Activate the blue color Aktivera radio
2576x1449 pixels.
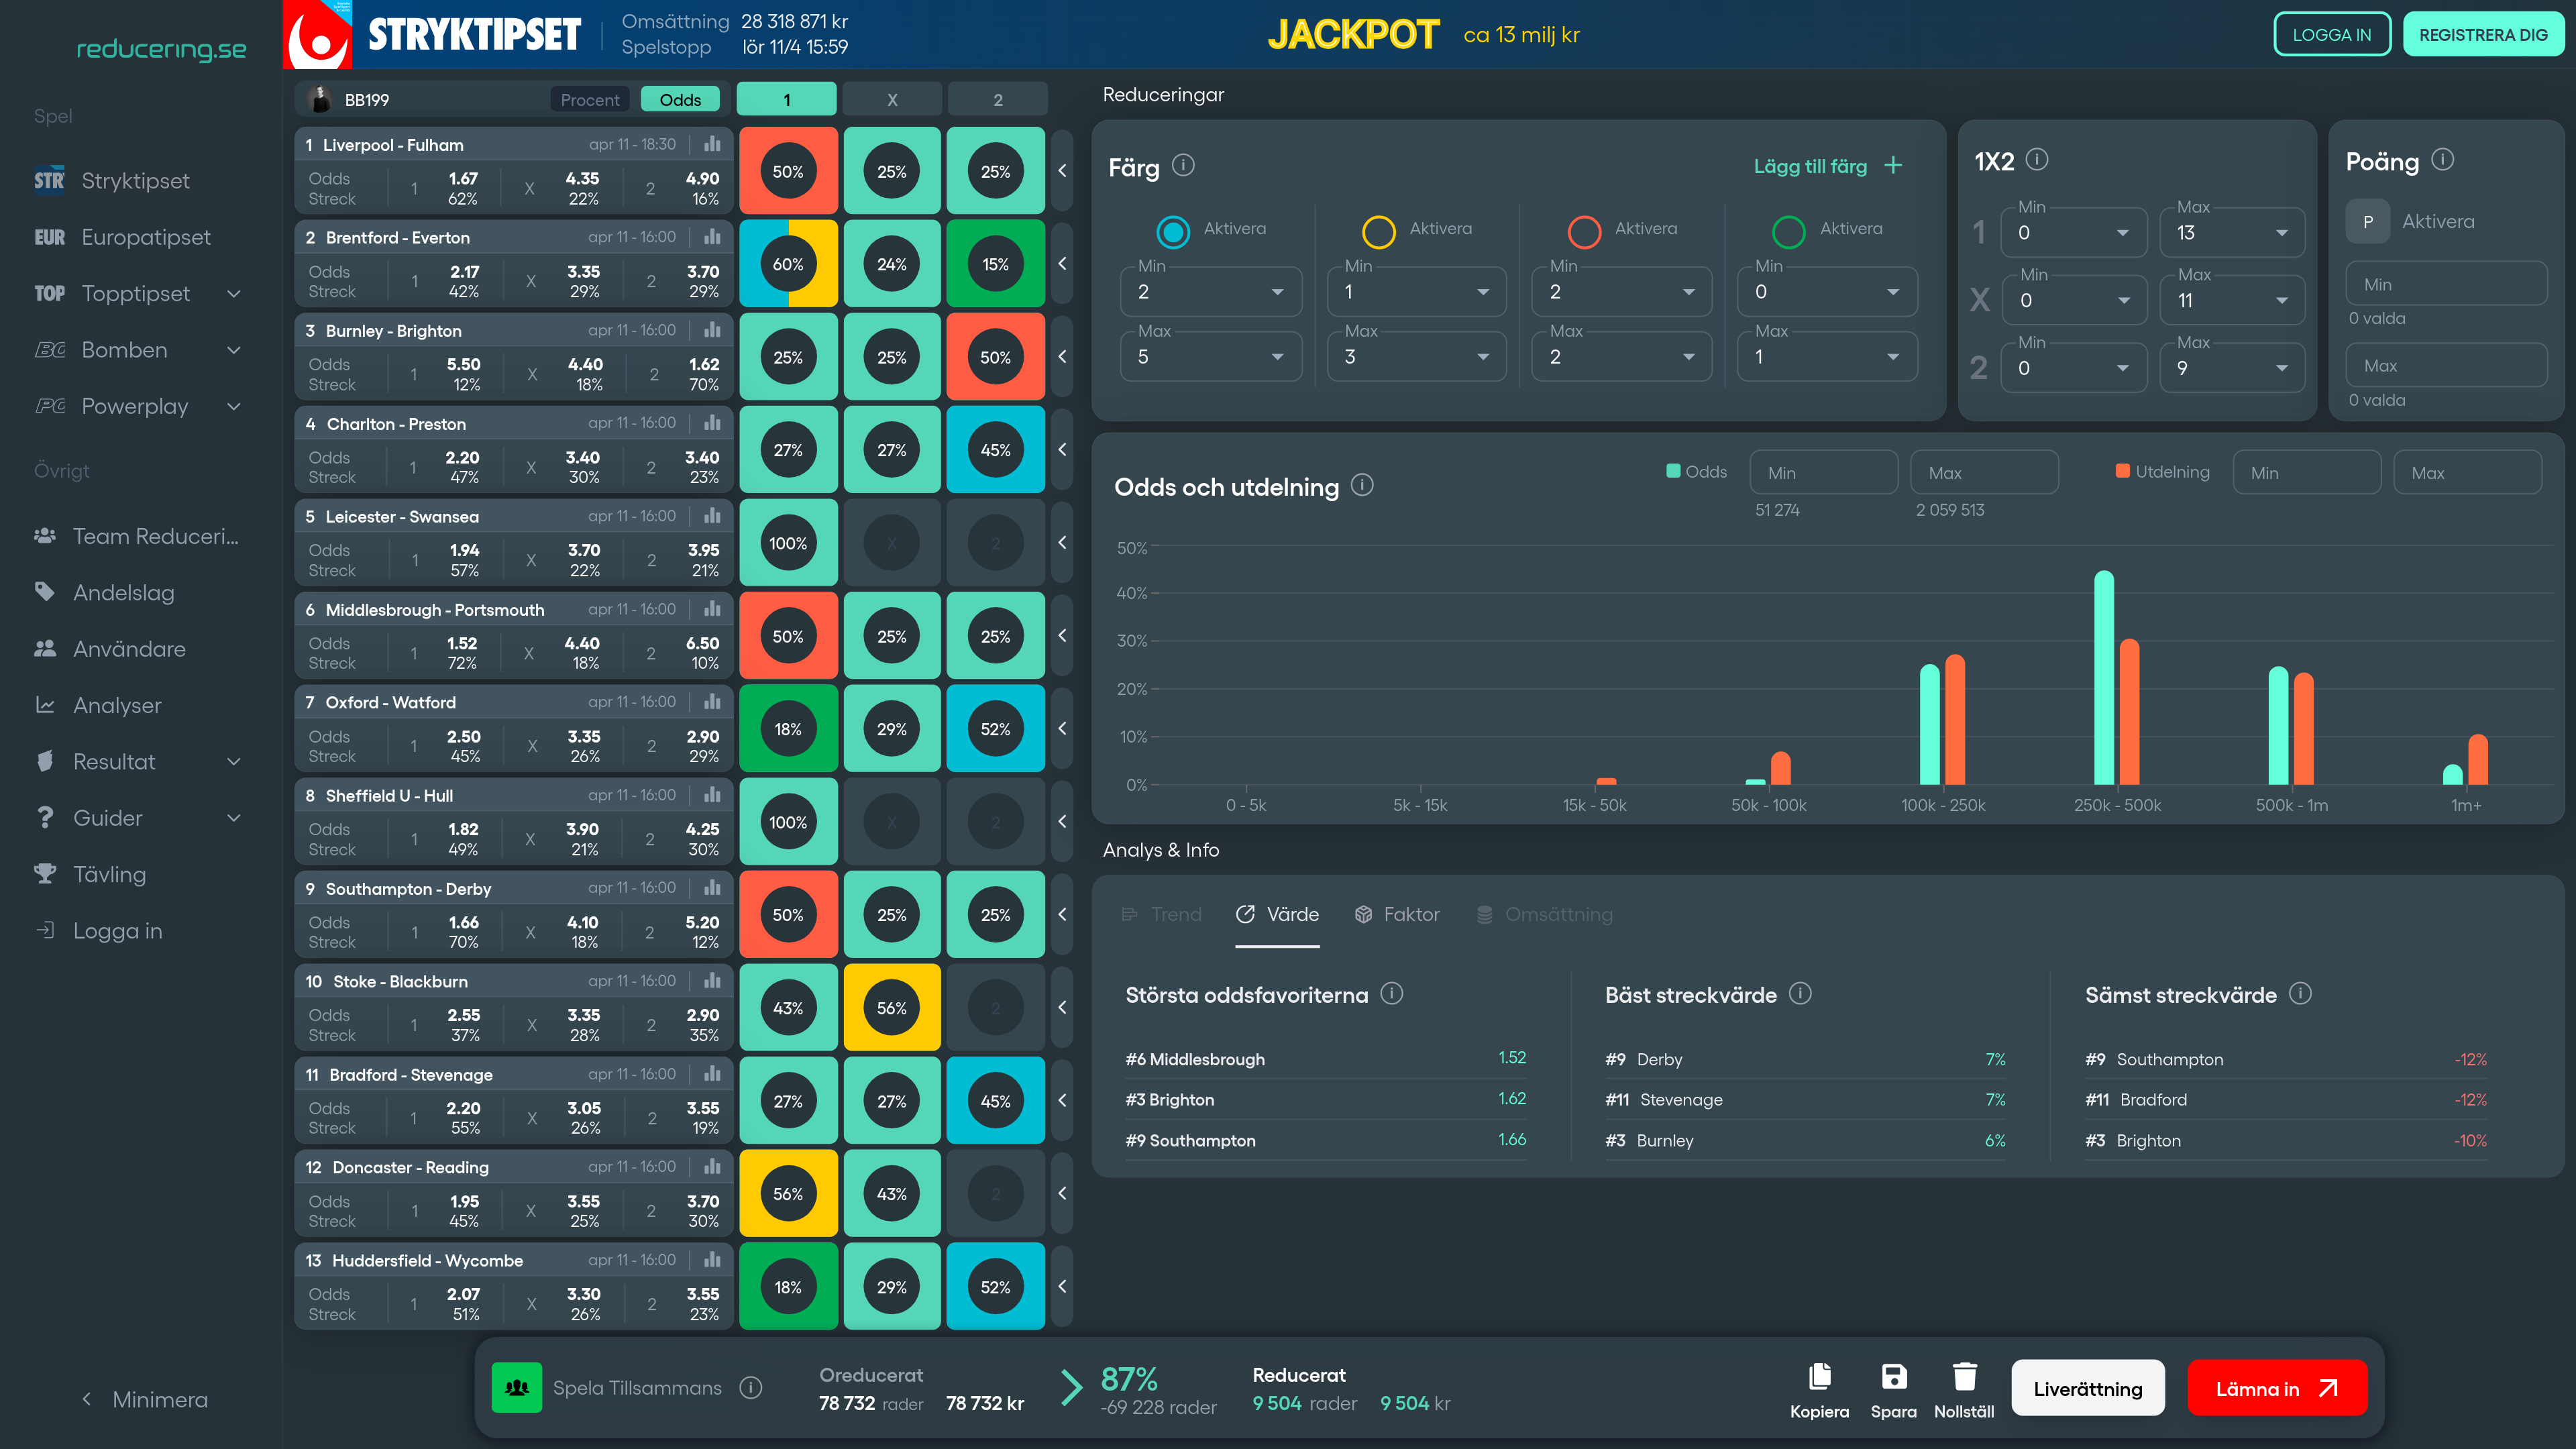(1173, 231)
